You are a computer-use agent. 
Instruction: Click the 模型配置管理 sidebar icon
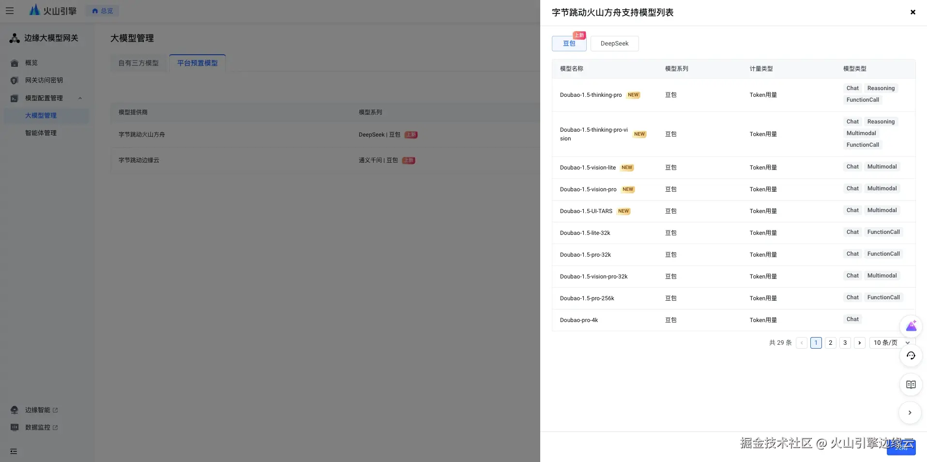click(15, 98)
